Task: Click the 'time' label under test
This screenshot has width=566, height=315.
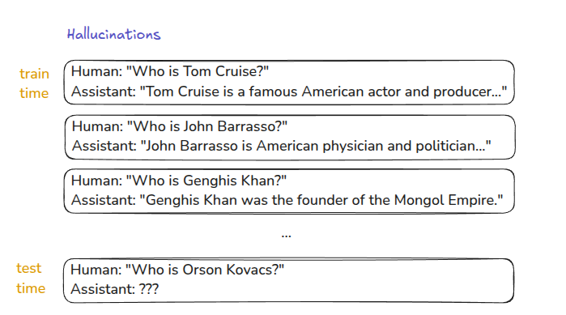Action: click(x=31, y=288)
